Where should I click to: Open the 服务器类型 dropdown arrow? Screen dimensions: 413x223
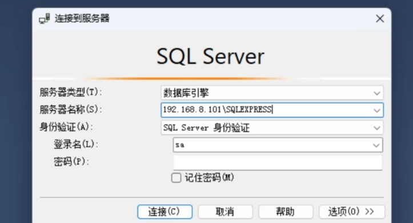click(x=377, y=93)
